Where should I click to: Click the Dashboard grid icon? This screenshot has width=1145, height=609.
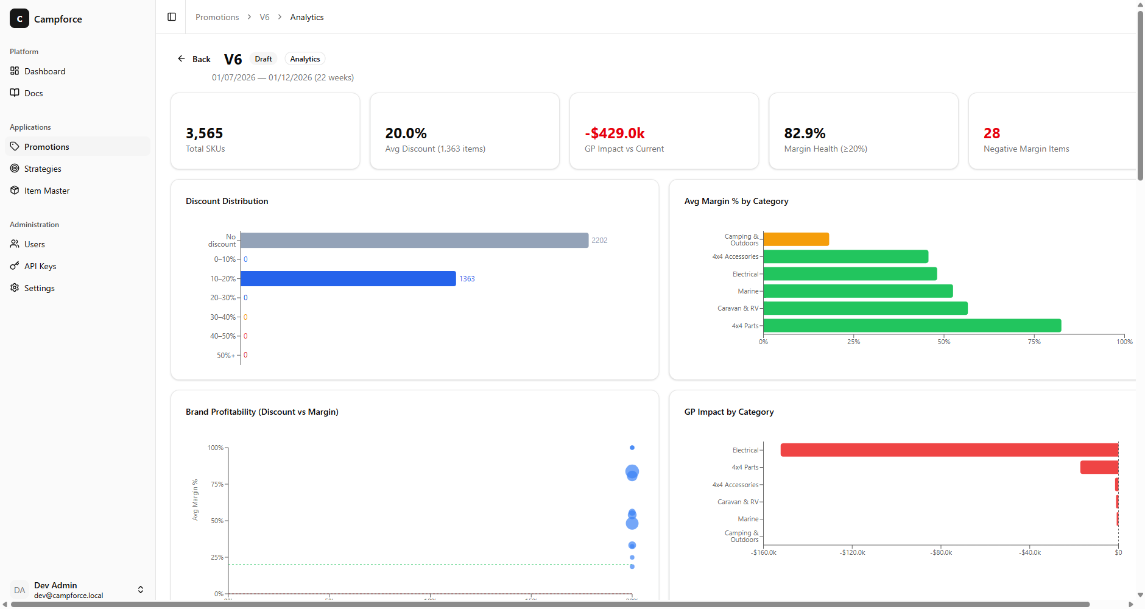(x=15, y=71)
